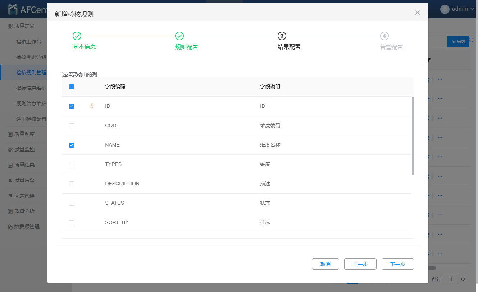Screen dimensions: 478x292
Task: Click the field list vertical scrollbar
Action: pos(413,135)
